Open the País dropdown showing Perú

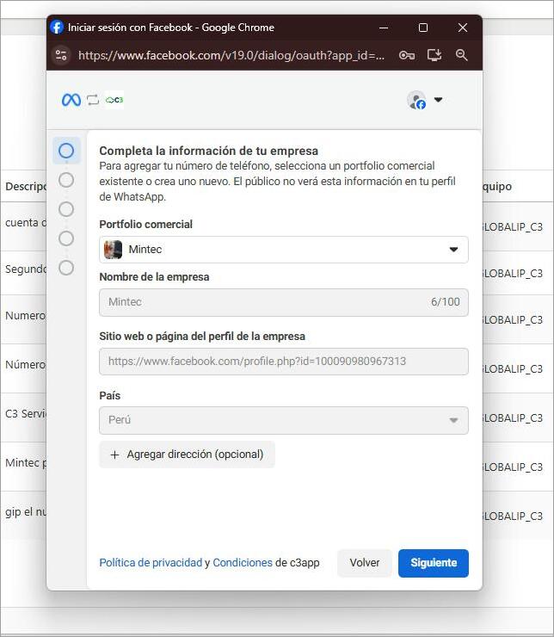(x=284, y=420)
